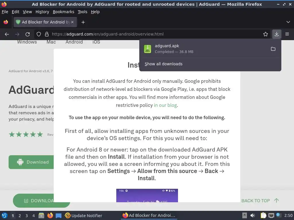Switch to virtual desktop 4
Viewport: 294px width, 220px height.
[x=34, y=216]
